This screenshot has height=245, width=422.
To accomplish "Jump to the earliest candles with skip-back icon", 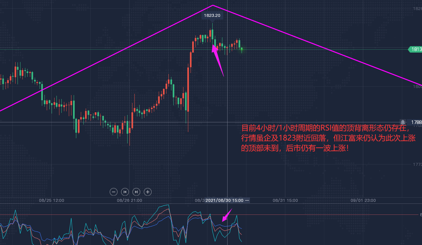I will click(x=125, y=192).
